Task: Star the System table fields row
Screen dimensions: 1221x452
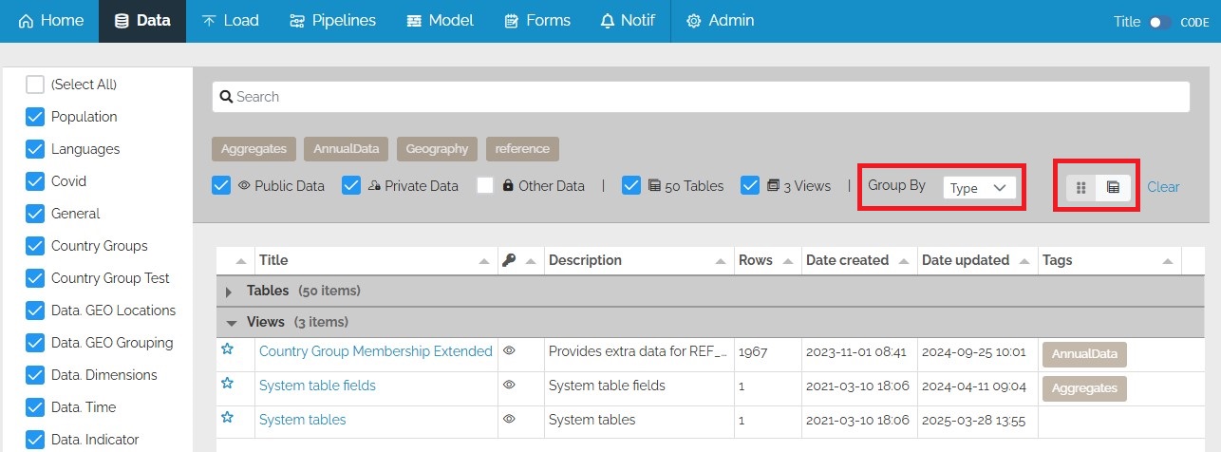Action: (227, 384)
